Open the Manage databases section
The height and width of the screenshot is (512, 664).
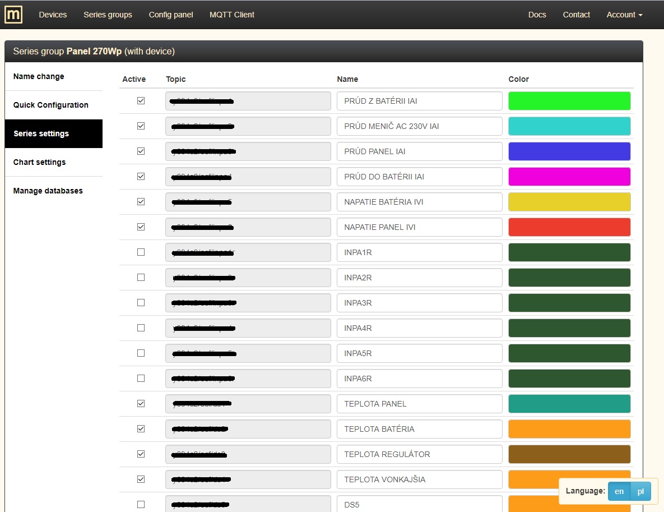48,191
